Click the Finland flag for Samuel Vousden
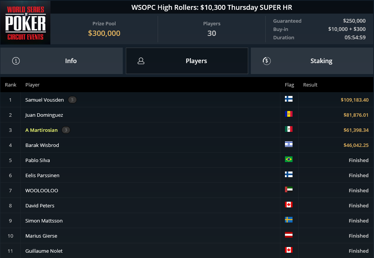Image resolution: width=374 pixels, height=258 pixels. (289, 99)
